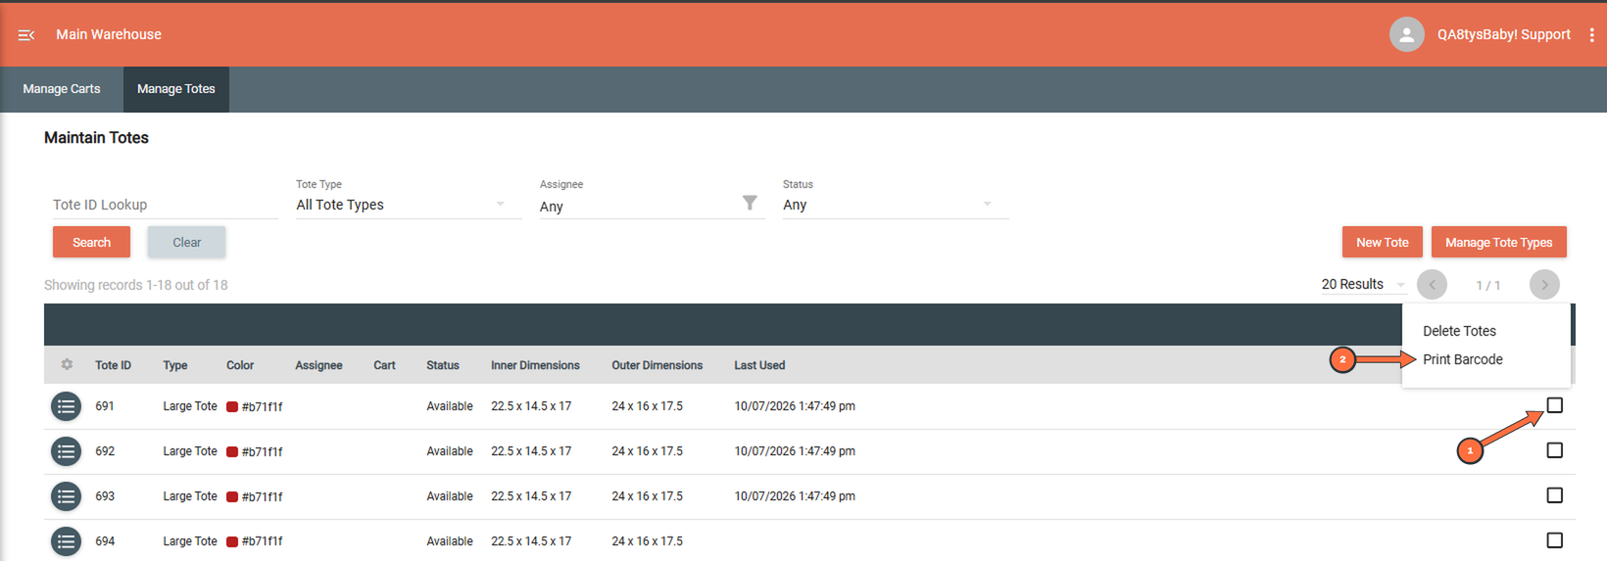The height and width of the screenshot is (561, 1607).
Task: Switch to the Manage Carts tab
Action: (x=62, y=89)
